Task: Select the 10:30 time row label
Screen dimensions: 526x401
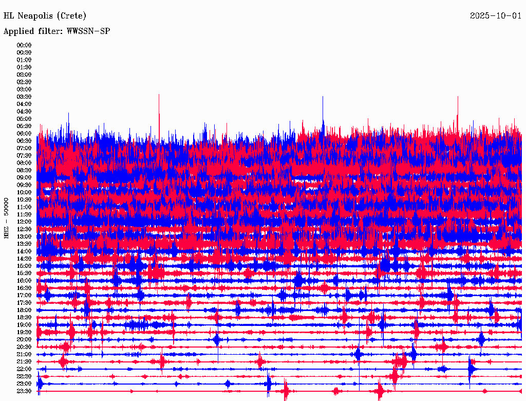Action: (x=24, y=200)
